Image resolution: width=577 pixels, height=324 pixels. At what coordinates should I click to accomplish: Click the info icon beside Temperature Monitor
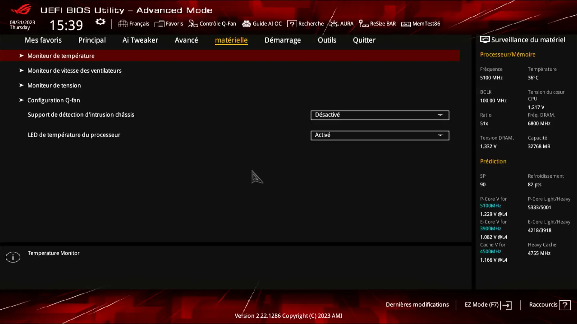pyautogui.click(x=13, y=257)
